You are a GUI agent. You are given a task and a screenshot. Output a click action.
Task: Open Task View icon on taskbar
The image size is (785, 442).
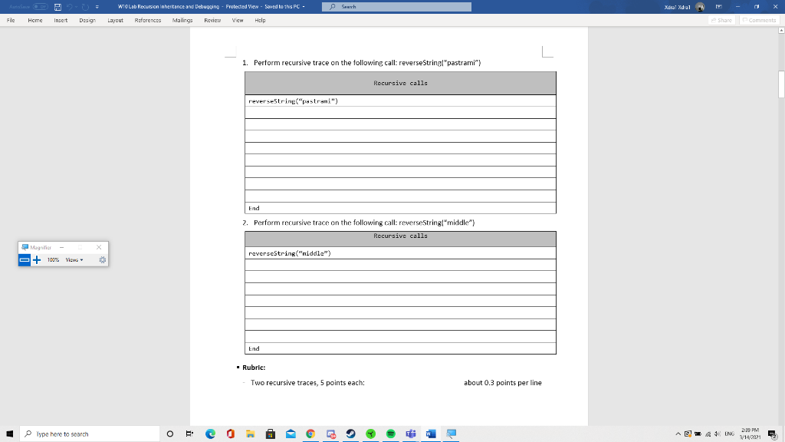pos(189,434)
